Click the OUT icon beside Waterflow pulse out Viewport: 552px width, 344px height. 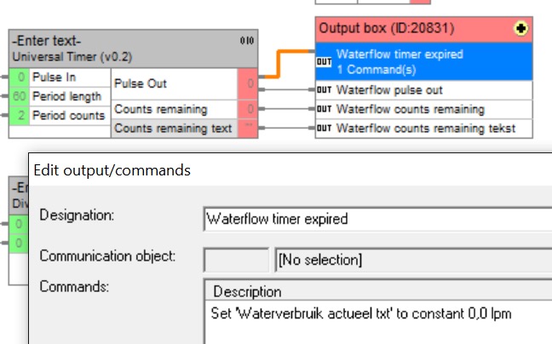coord(324,89)
